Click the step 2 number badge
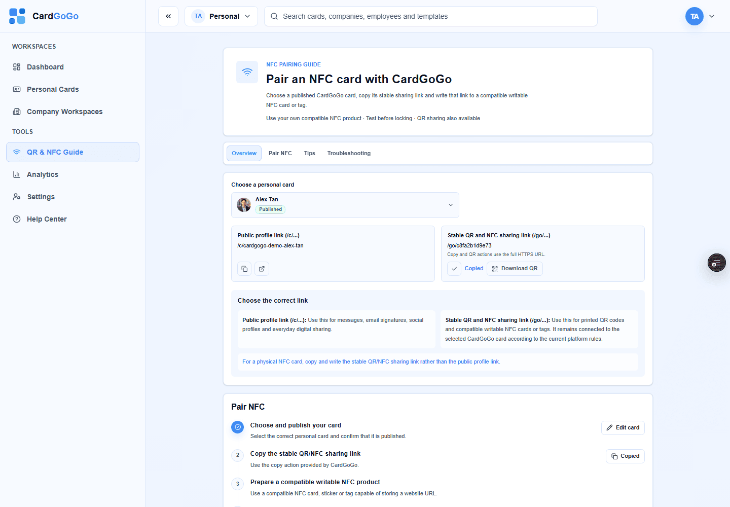This screenshot has width=730, height=507. coord(238,455)
